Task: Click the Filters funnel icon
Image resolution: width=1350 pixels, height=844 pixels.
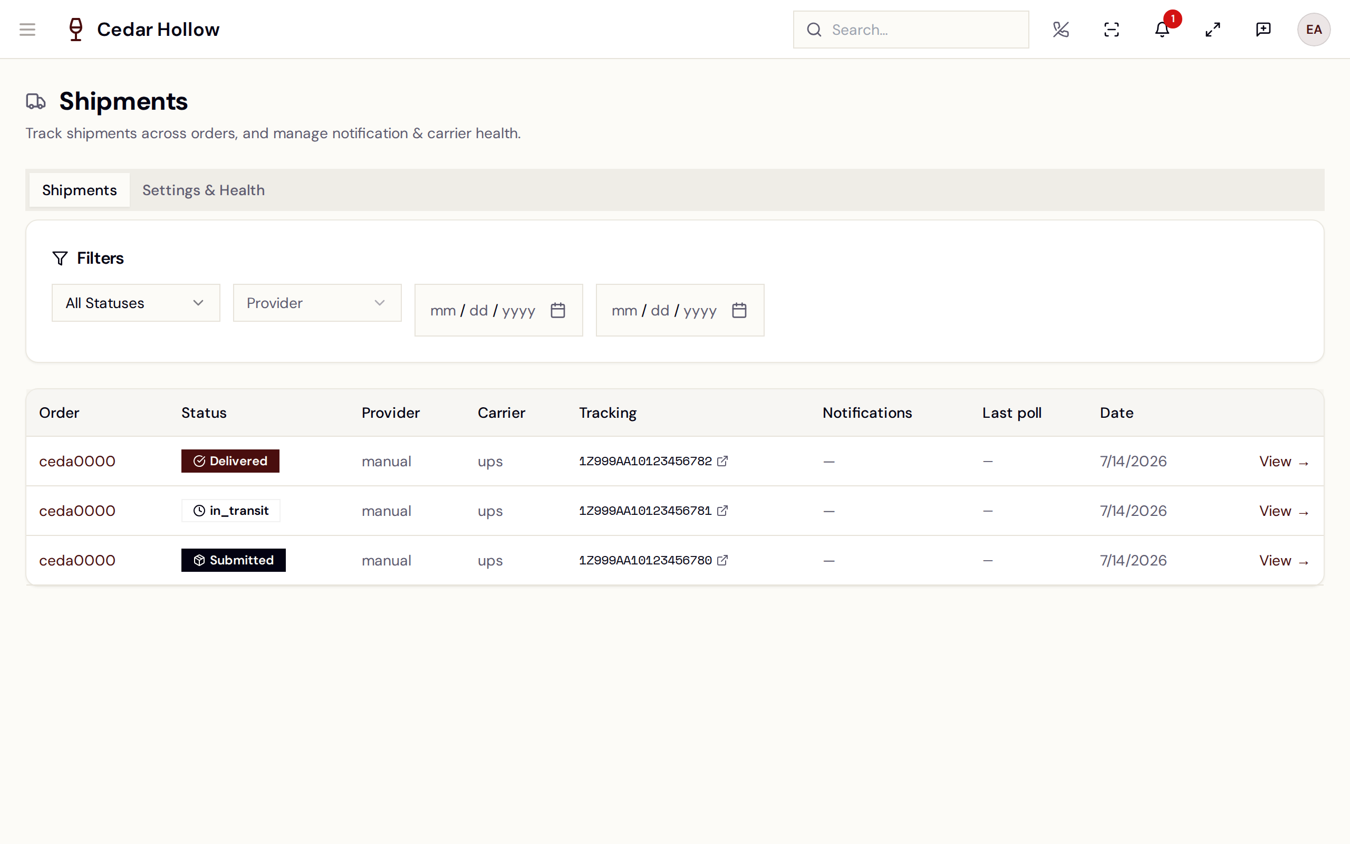Action: click(x=60, y=258)
